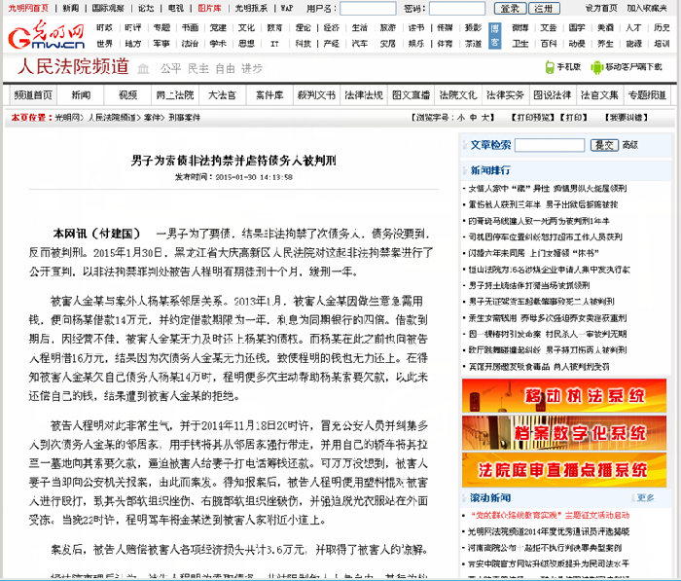Open the 时政 category in site nav
The width and height of the screenshot is (681, 581).
pyautogui.click(x=104, y=28)
